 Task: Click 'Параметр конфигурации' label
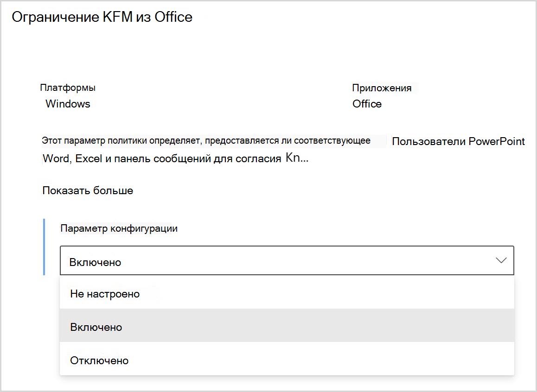[119, 228]
